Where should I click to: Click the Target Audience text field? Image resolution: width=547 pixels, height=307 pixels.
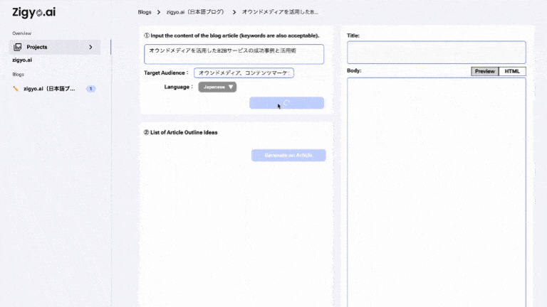click(244, 73)
